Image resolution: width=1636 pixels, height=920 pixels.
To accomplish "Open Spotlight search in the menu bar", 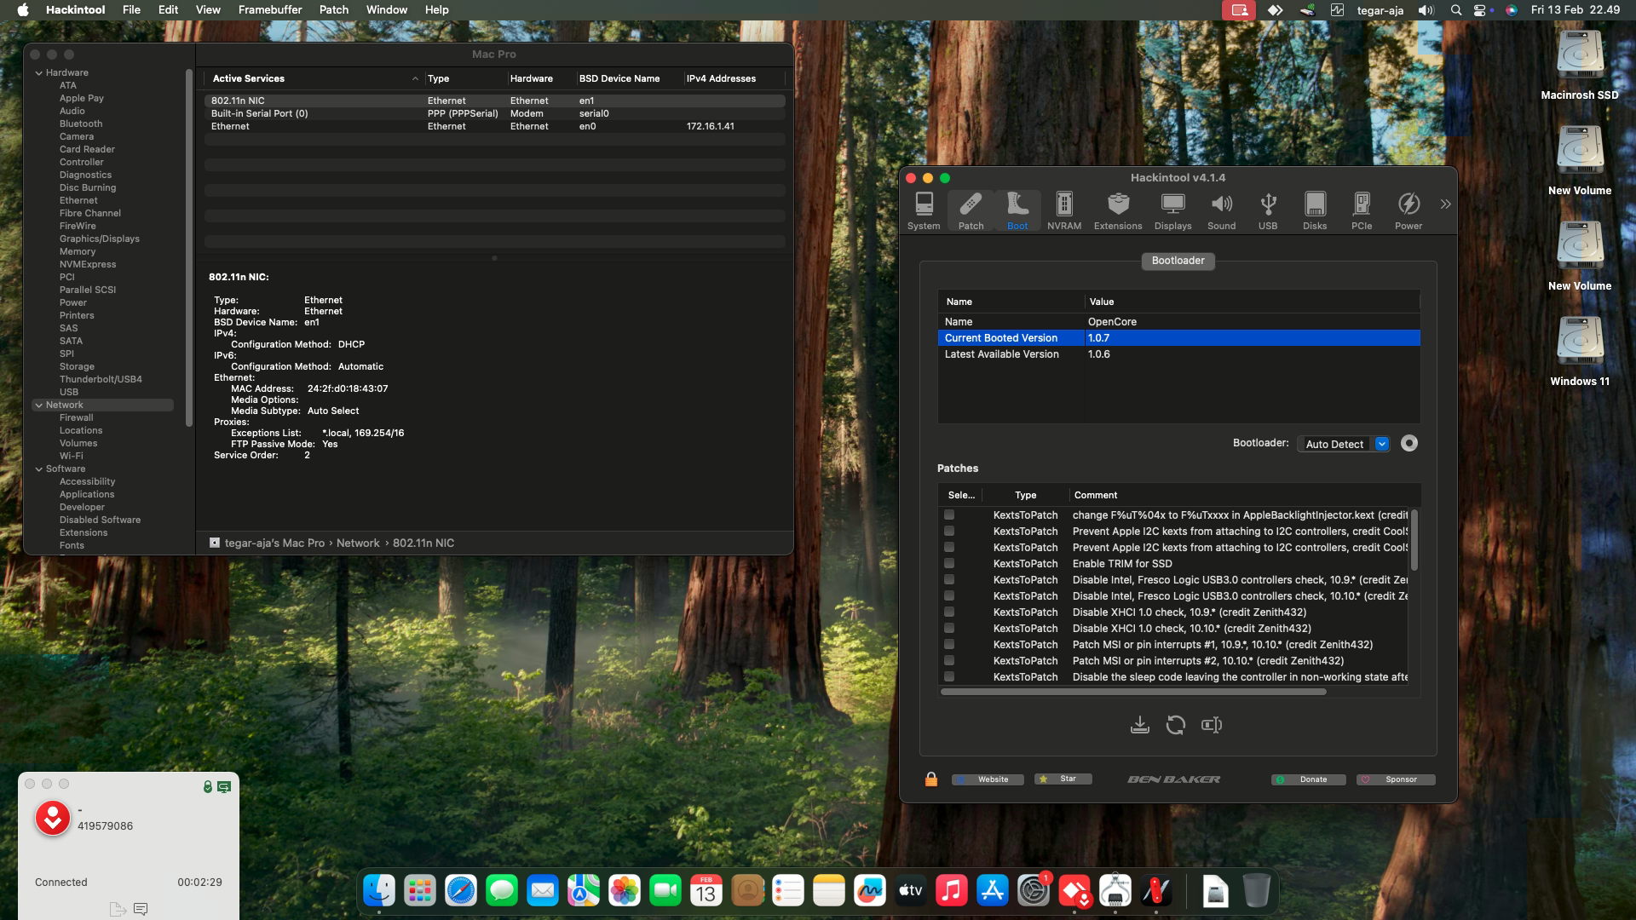I will pos(1456,10).
